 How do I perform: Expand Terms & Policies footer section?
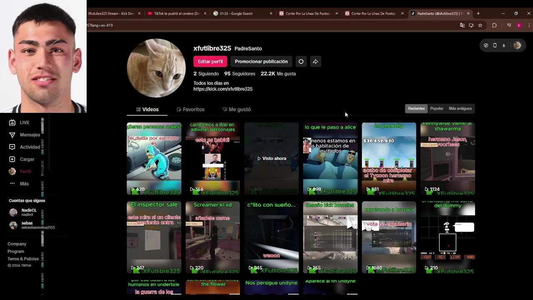(23, 259)
